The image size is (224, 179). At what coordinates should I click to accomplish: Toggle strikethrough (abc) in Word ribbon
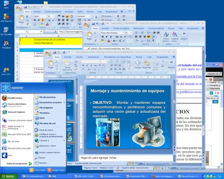pos(117,37)
